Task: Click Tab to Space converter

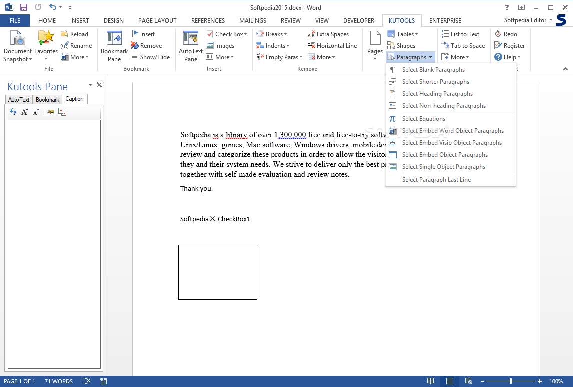Action: [x=463, y=46]
